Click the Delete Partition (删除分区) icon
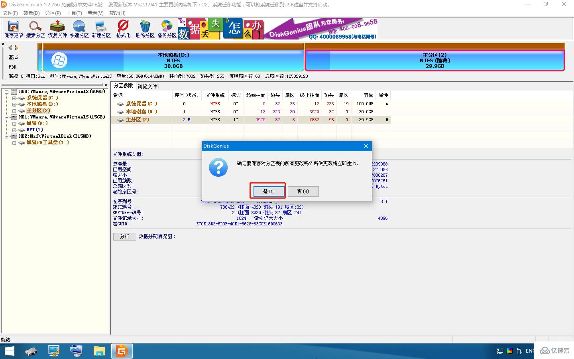574x359 pixels. point(145,29)
